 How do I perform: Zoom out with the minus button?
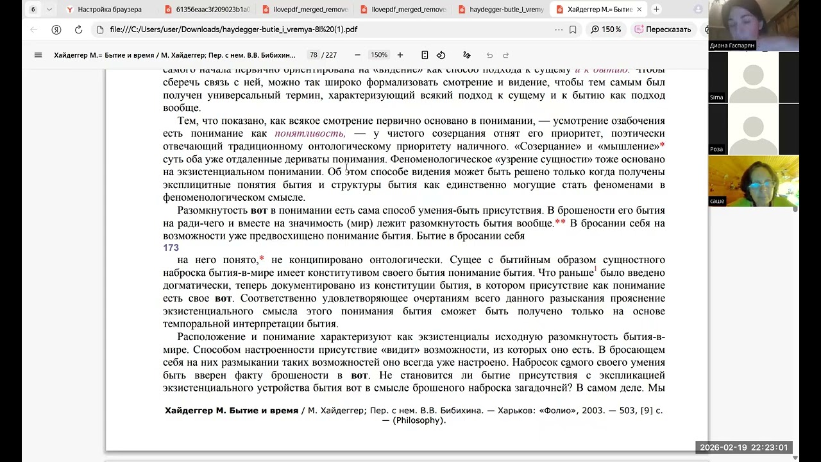tap(357, 55)
